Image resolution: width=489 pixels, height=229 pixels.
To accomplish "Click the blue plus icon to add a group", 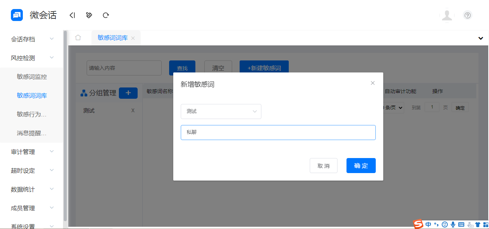I will click(128, 93).
